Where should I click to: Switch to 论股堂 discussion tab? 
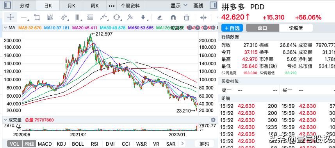tap(296, 28)
